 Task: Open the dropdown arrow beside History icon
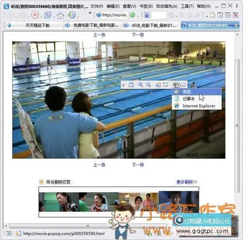pos(78,17)
